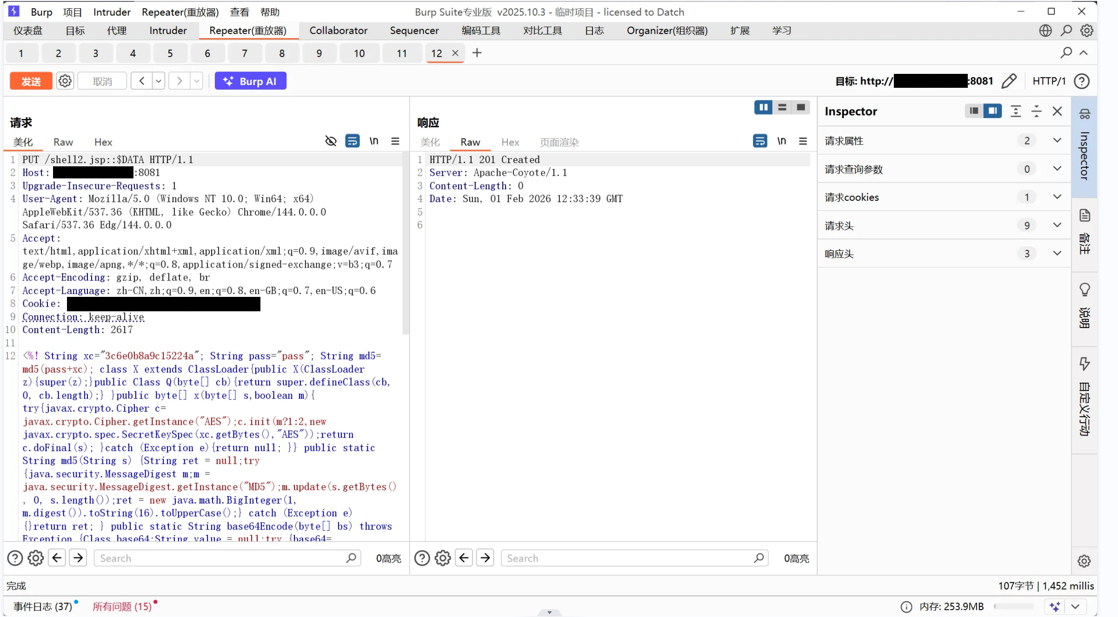1118x617 pixels.
Task: Open 事件日志 (37) event log
Action: tap(43, 606)
